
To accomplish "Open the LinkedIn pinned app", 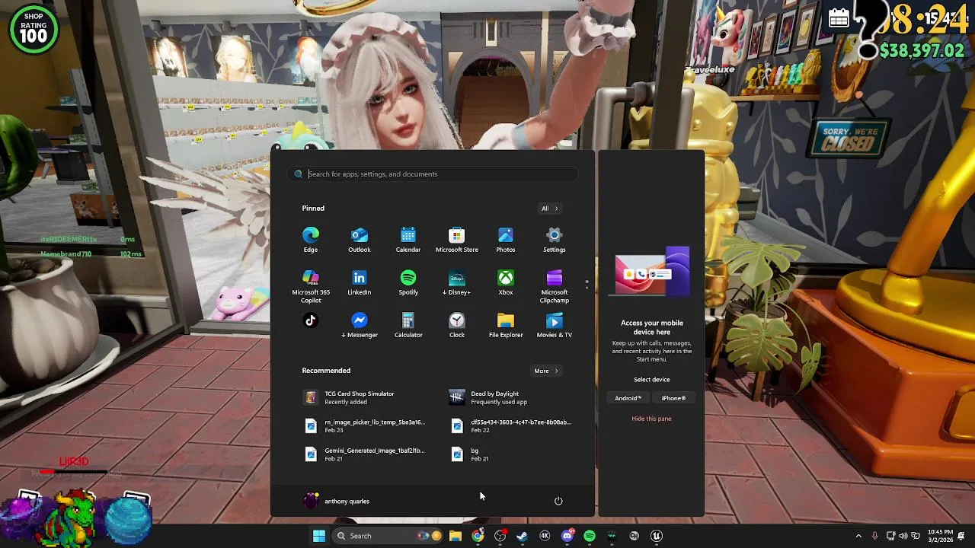I will pyautogui.click(x=360, y=283).
